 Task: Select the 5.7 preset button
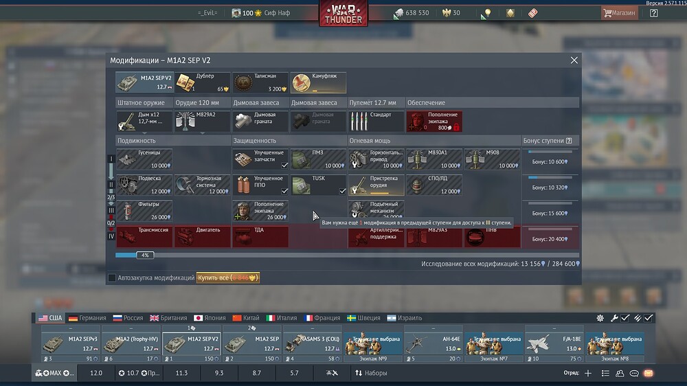pos(294,374)
